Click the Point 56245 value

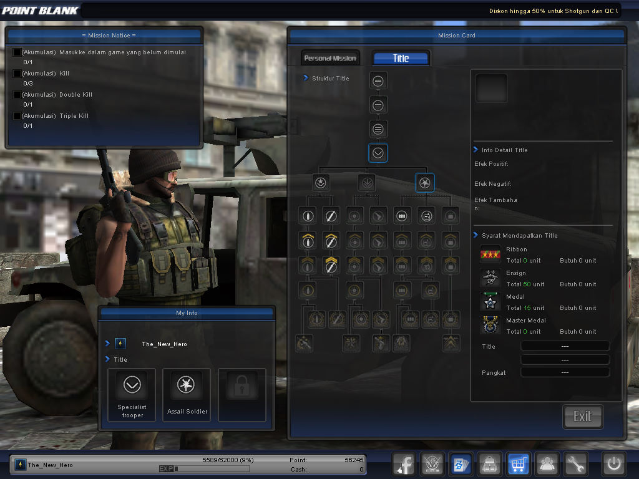354,460
